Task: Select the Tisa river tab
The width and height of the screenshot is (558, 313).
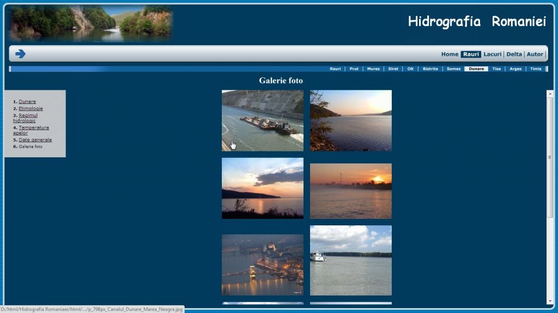Action: pos(496,69)
